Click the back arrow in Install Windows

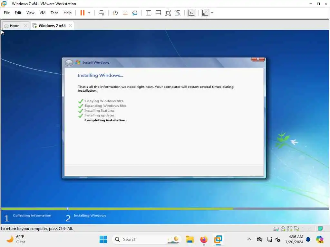[x=69, y=63]
